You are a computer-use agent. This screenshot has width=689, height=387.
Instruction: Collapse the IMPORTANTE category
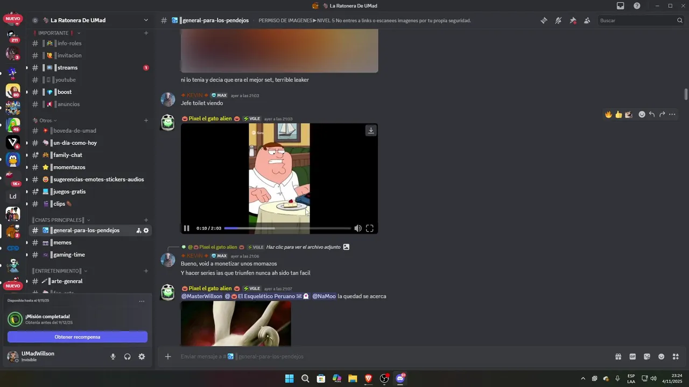coord(57,33)
